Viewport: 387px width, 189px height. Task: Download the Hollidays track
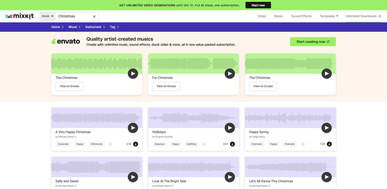coord(233,144)
